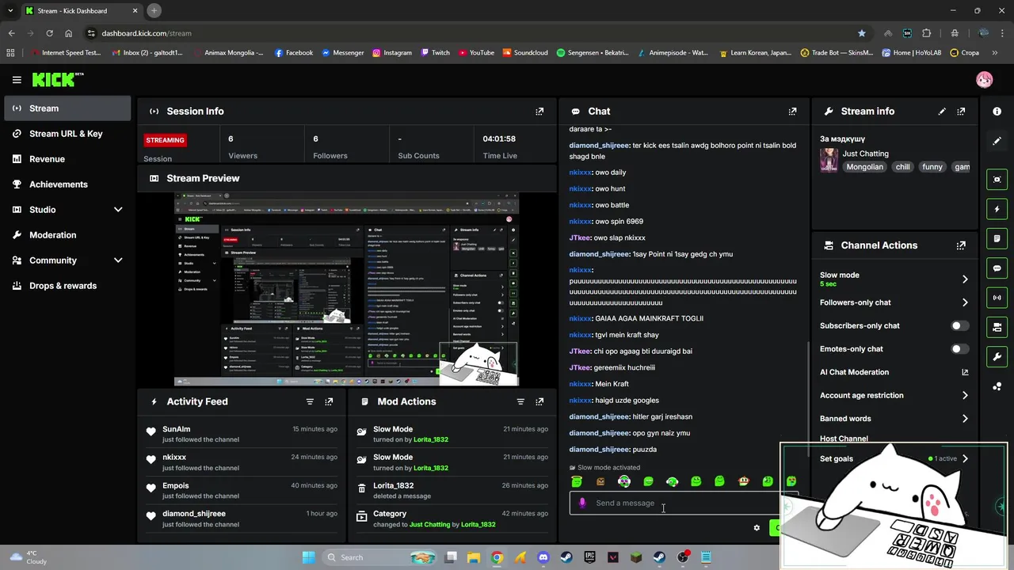Open OBS Studio from the taskbar

(x=683, y=557)
